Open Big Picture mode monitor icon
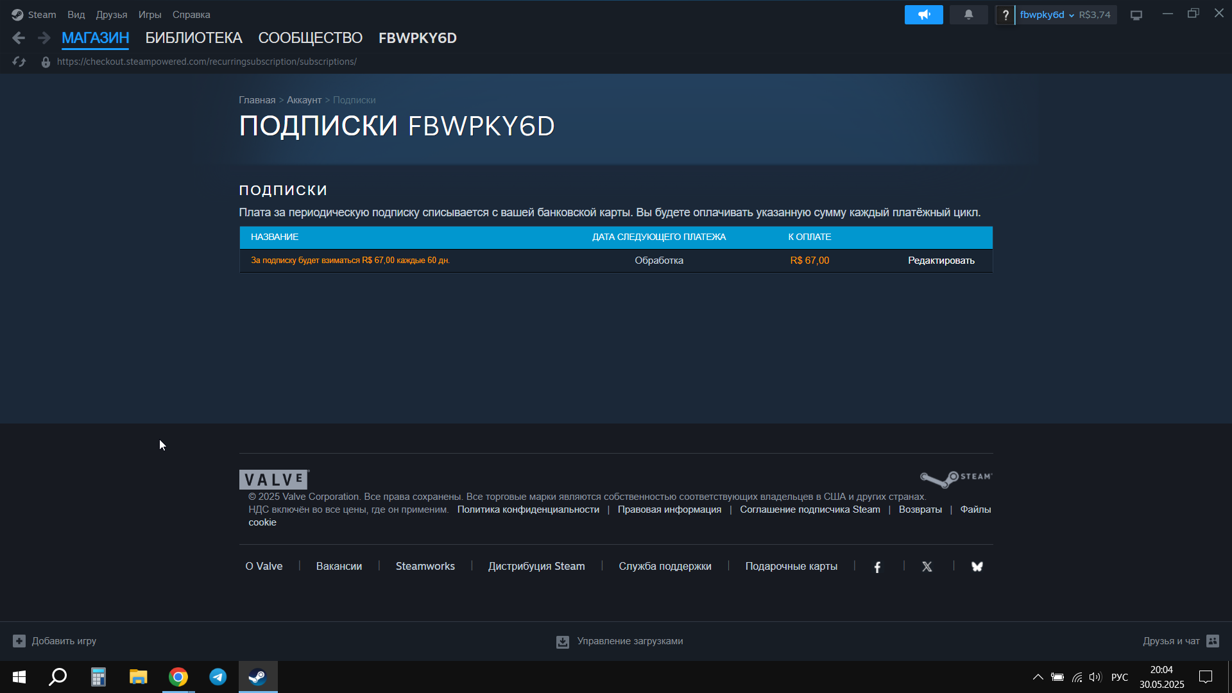This screenshot has width=1232, height=693. tap(1136, 15)
